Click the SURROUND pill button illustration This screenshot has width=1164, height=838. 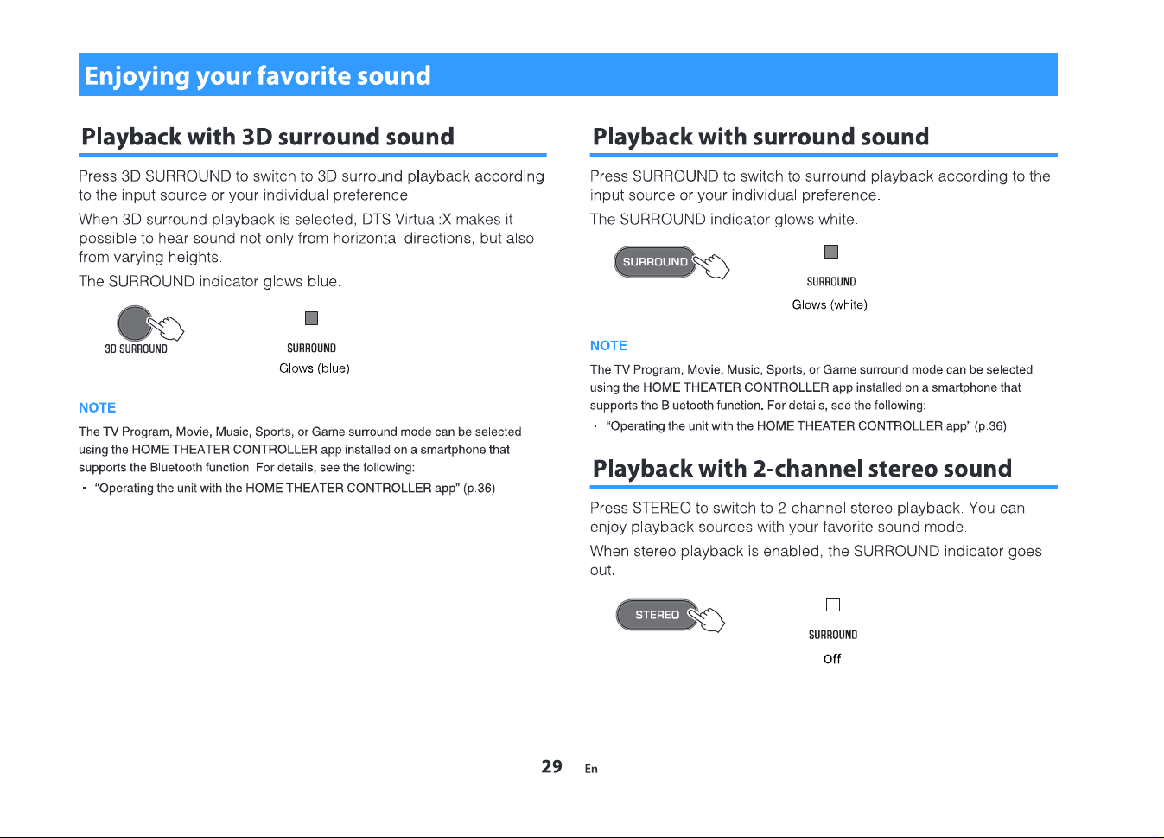655,261
